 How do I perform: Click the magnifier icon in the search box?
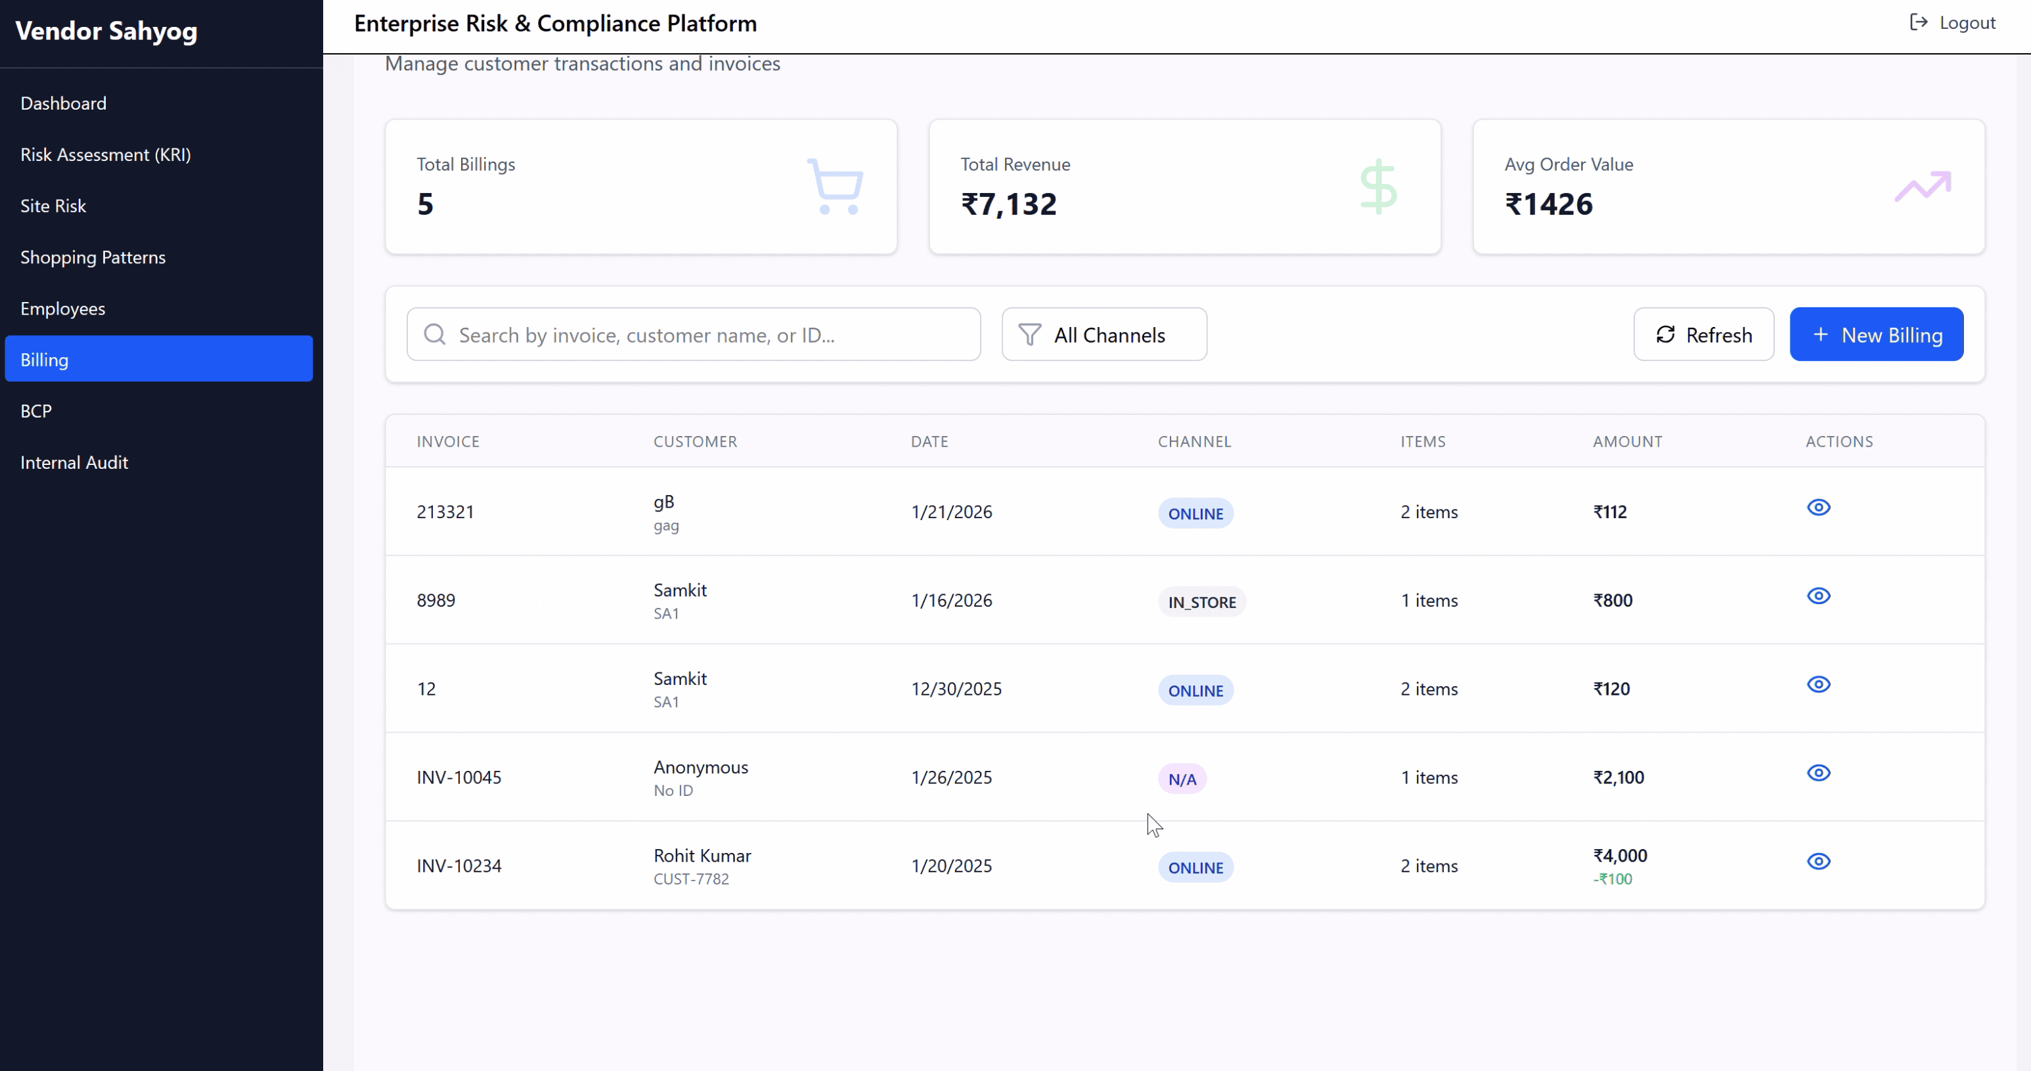coord(434,335)
